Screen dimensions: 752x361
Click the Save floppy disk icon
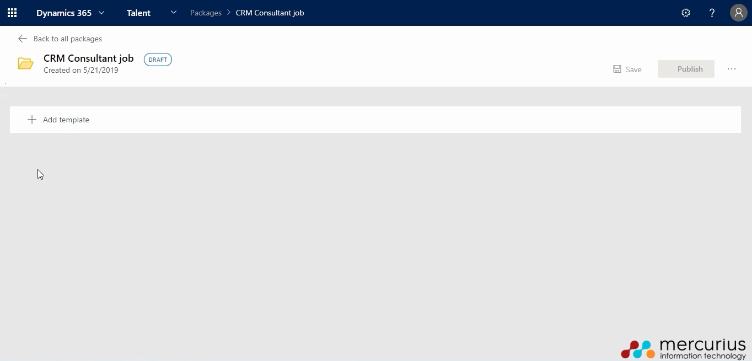[617, 69]
